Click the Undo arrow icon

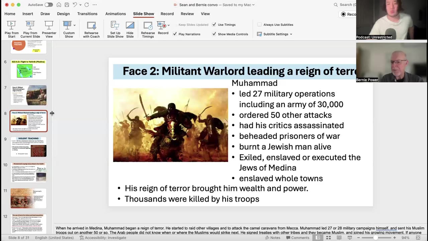[x=75, y=5]
